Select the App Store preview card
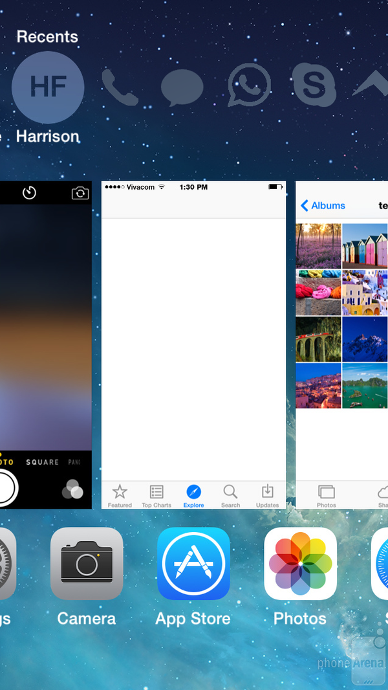Screen dimensions: 388x690 (193, 345)
